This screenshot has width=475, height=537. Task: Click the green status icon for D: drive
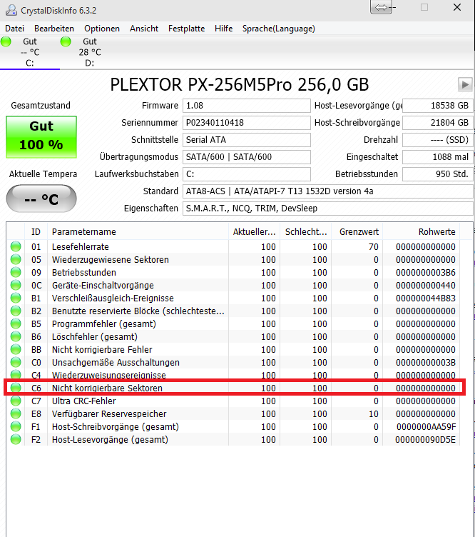click(66, 41)
